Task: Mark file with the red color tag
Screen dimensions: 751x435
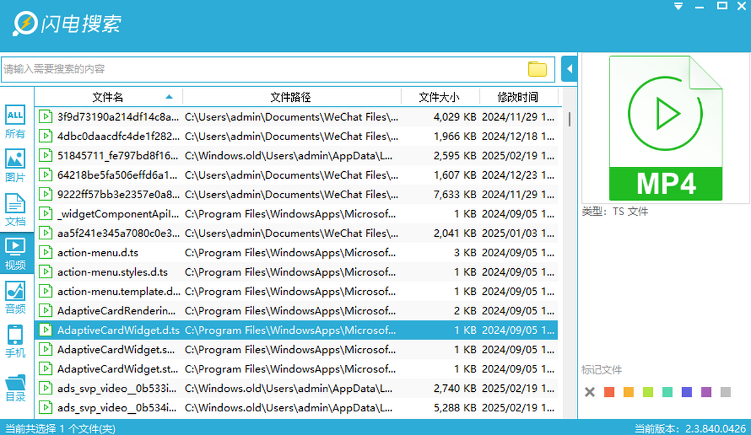Action: pyautogui.click(x=609, y=392)
